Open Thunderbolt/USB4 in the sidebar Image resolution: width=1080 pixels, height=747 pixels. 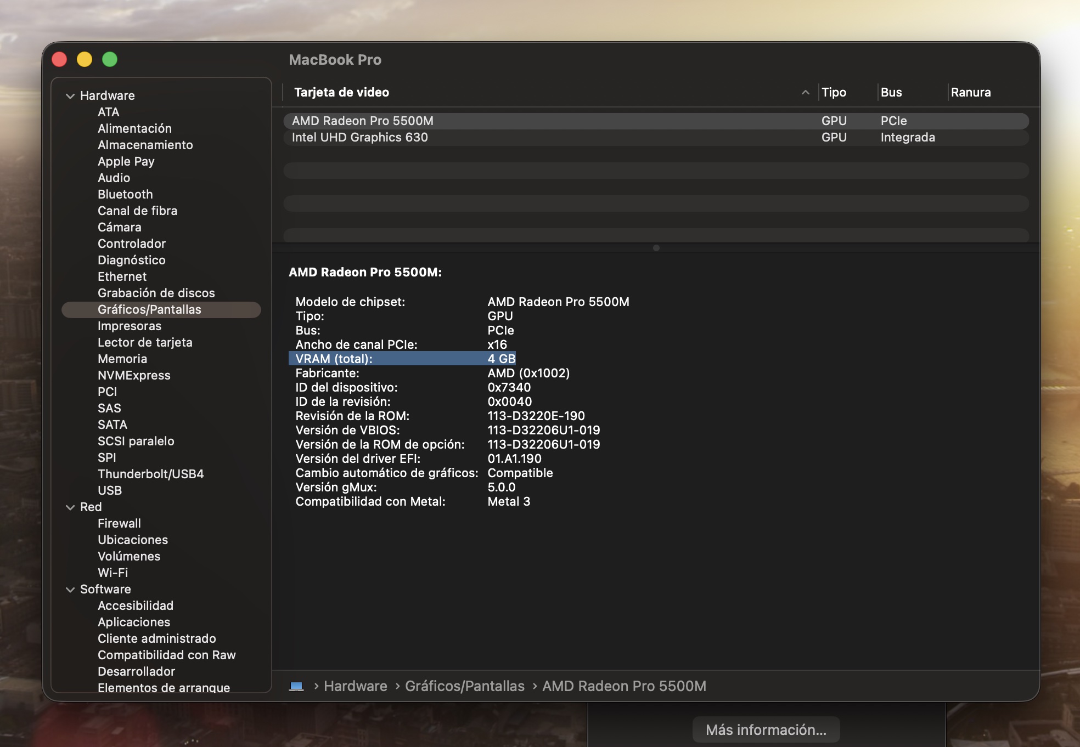(150, 474)
